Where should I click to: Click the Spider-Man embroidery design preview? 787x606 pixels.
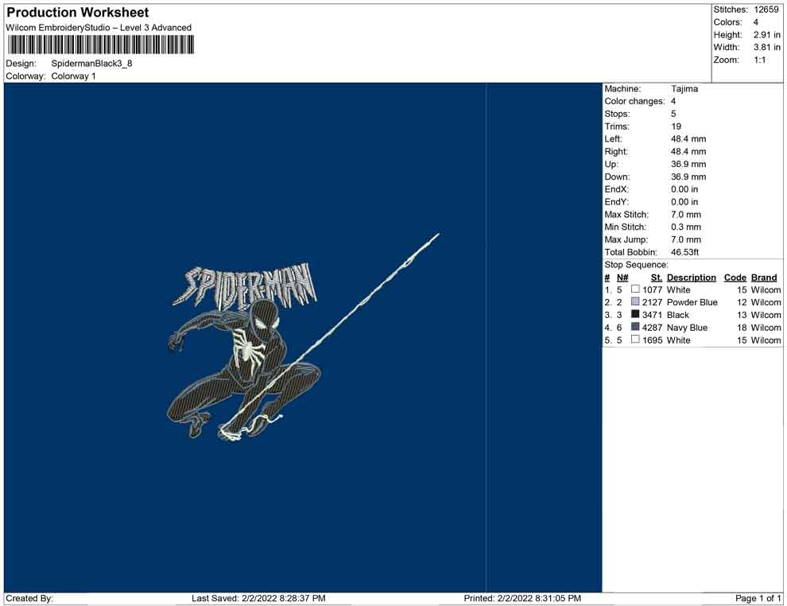pyautogui.click(x=303, y=337)
